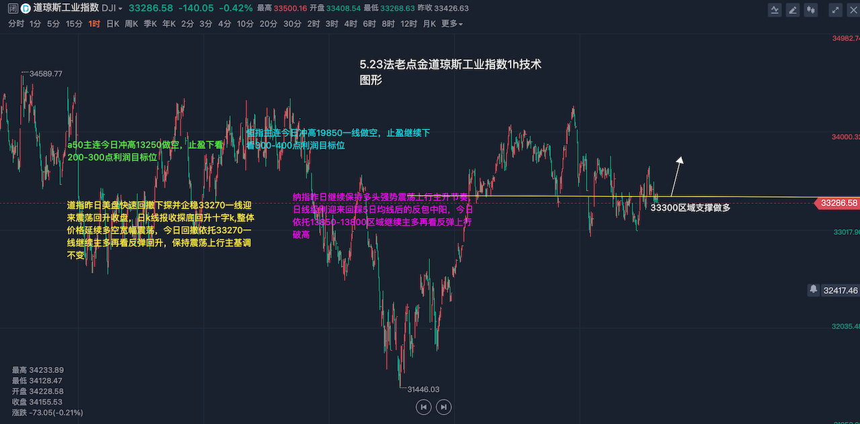Jump to previous candle with back button
860x424 pixels.
pos(423,407)
